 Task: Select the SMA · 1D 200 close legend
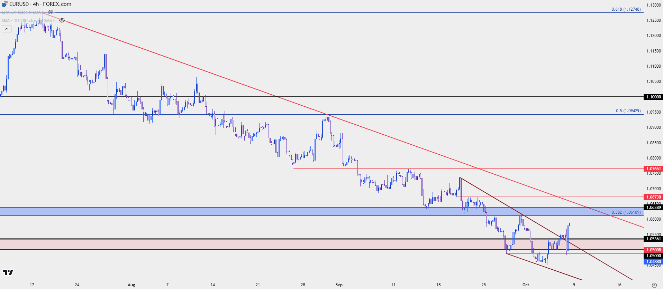tap(28, 20)
